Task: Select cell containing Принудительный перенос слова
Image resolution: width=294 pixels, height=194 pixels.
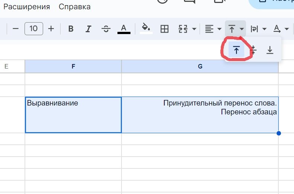Action: click(200, 115)
